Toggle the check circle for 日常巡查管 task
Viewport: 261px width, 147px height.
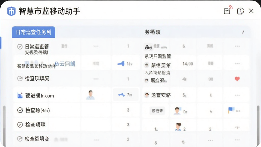[x=20, y=47]
